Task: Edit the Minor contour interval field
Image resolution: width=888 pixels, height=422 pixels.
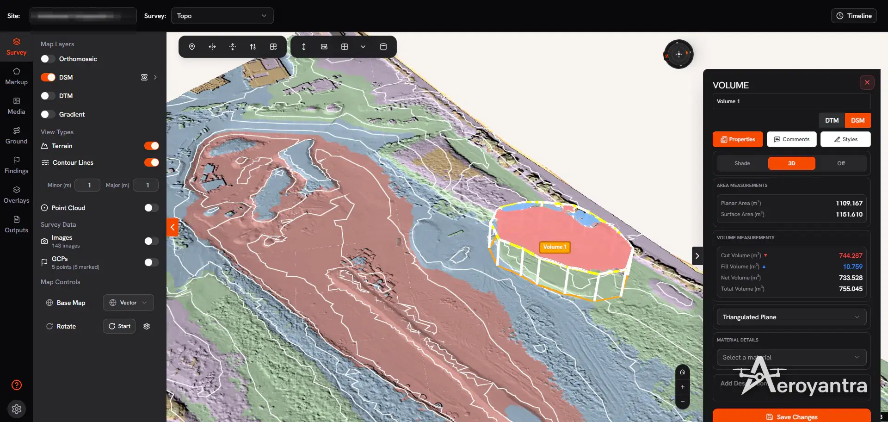Action: [x=87, y=185]
